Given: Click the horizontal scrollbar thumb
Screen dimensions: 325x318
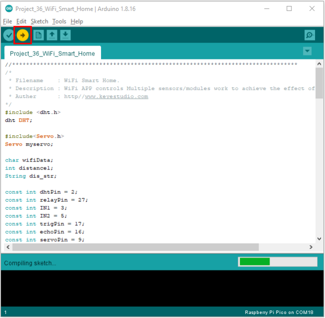Looking at the screenshot, I should point(135,247).
